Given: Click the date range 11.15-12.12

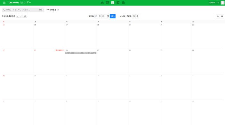Looking at the screenshot, I should [x=8, y=16].
